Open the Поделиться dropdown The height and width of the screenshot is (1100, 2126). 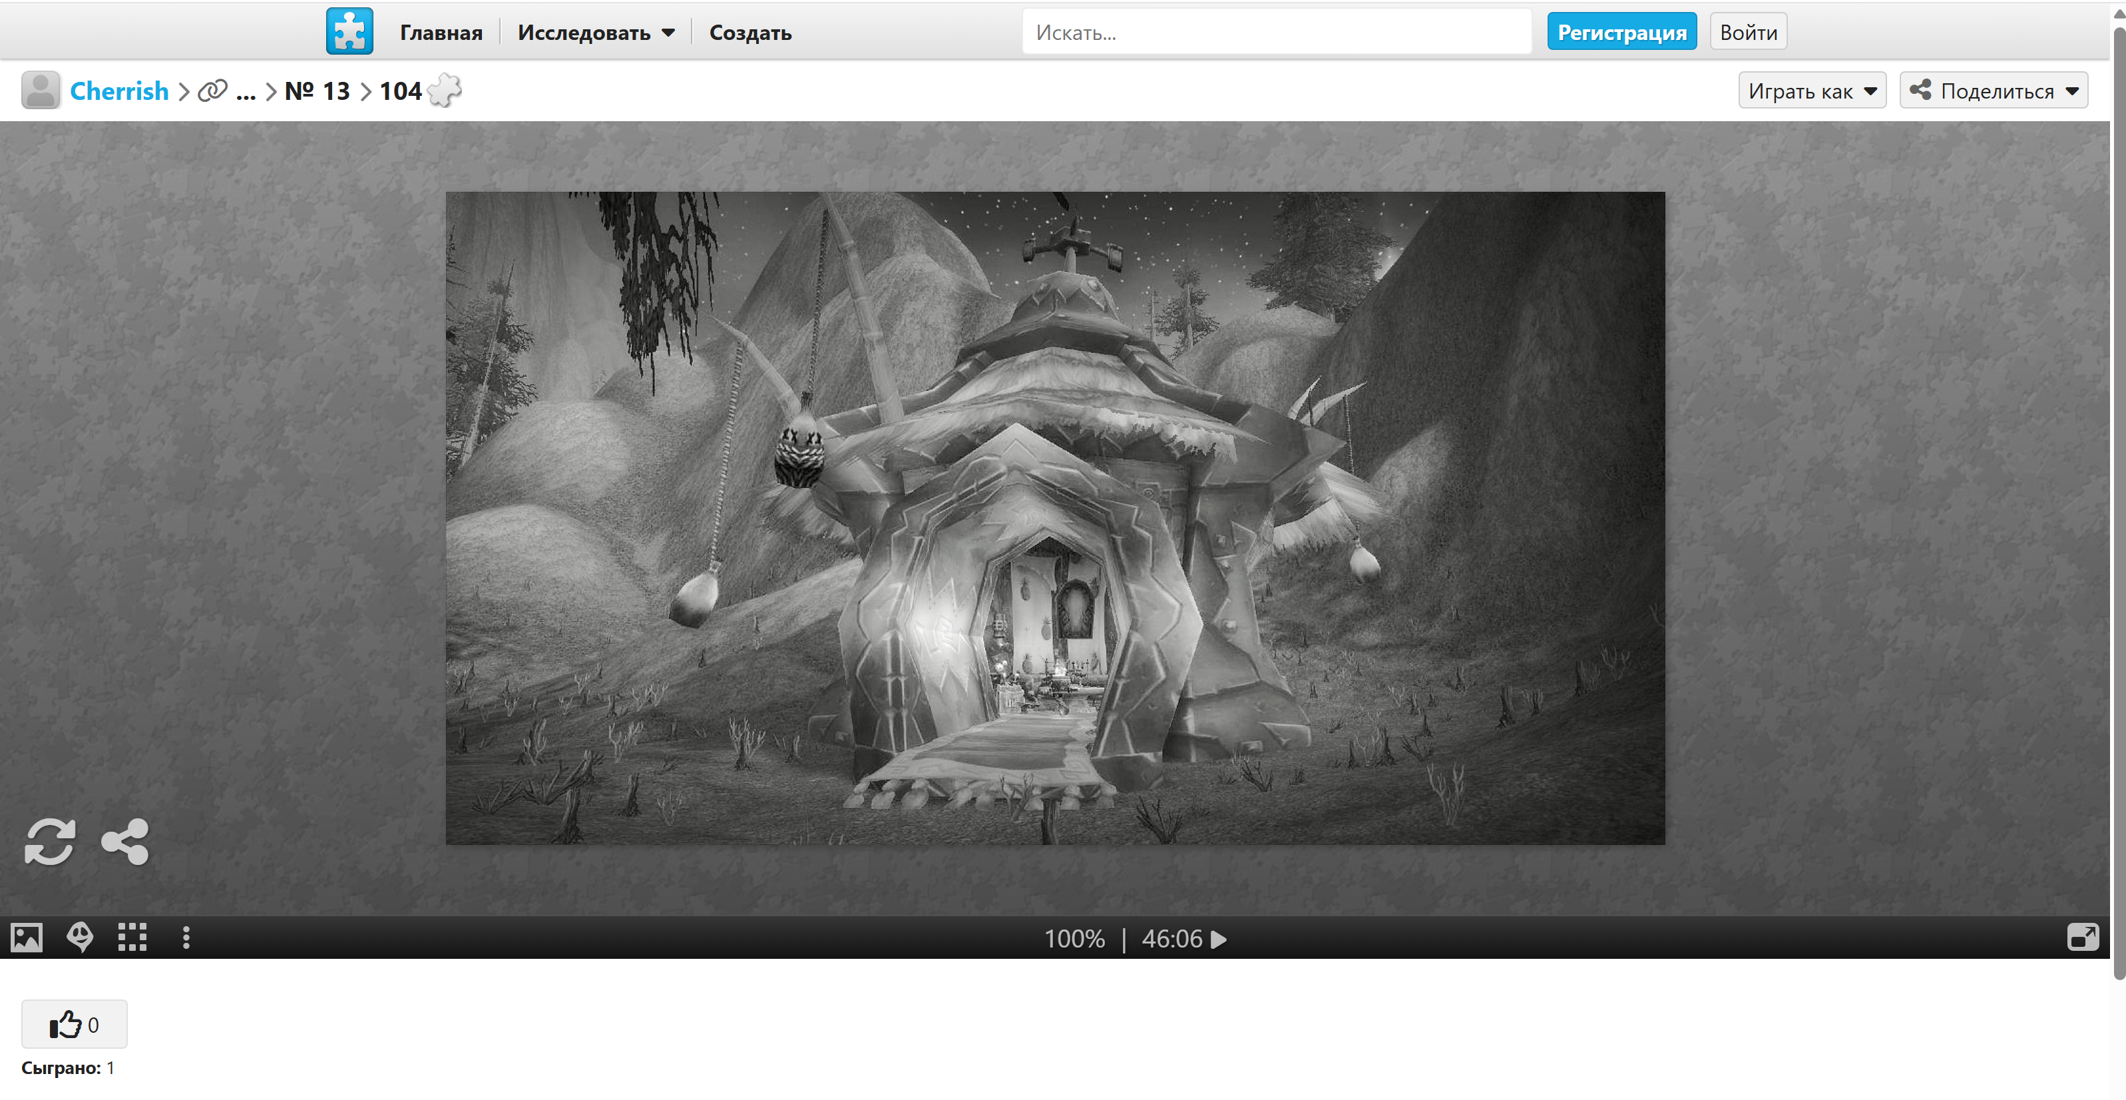pyautogui.click(x=1993, y=91)
